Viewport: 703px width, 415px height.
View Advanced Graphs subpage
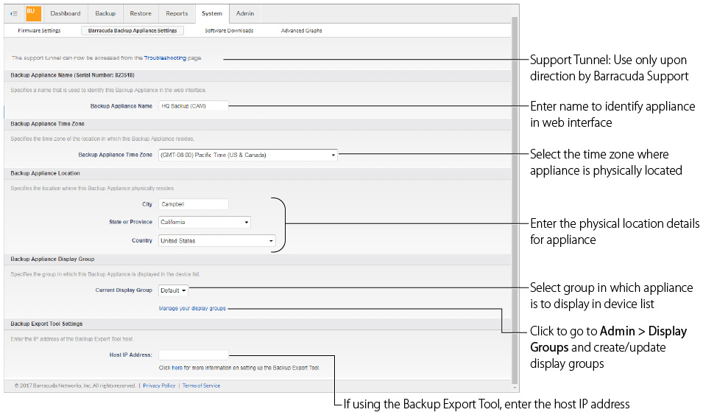tap(301, 30)
